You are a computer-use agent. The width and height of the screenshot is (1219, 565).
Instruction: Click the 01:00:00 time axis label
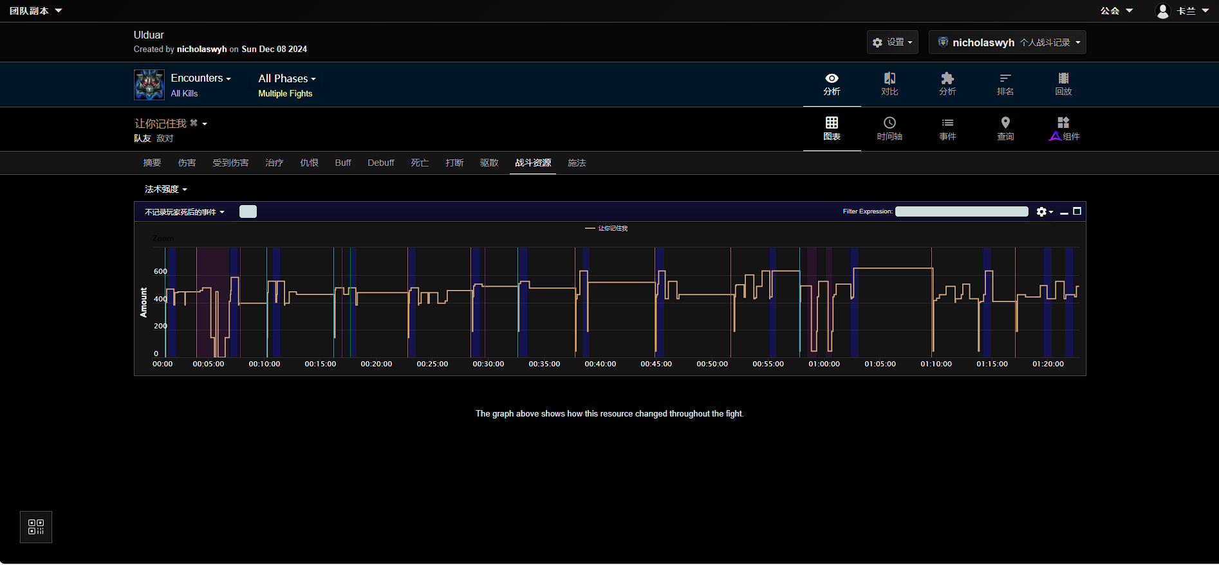(824, 364)
